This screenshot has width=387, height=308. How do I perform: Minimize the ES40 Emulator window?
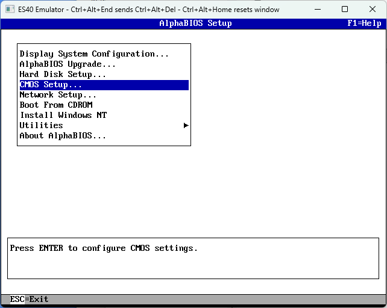318,10
